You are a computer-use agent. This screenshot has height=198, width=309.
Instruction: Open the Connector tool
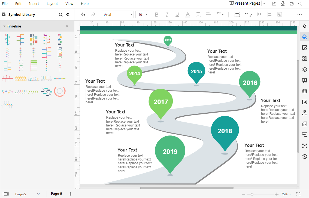(x=248, y=14)
